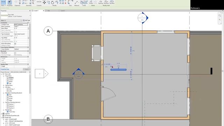Click the Top Constraint value field

(x=21, y=34)
